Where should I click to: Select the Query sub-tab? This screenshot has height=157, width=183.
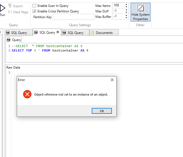click(14, 40)
